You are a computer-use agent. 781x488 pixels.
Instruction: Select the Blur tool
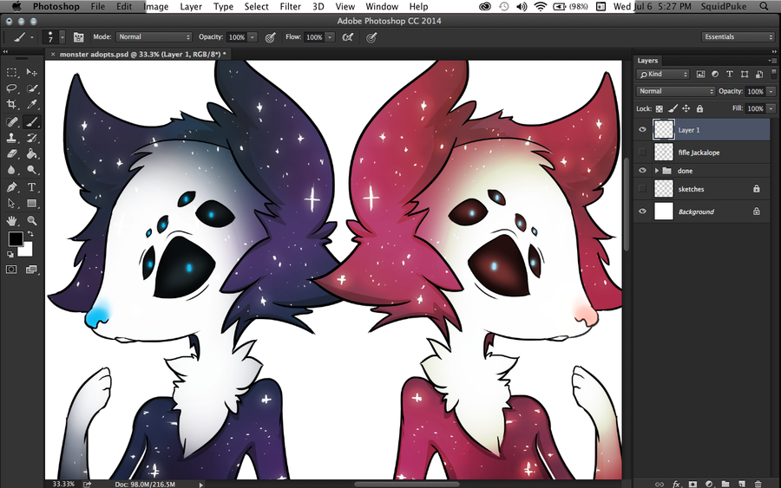pos(11,170)
